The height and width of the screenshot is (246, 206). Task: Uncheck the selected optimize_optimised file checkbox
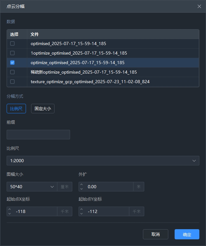pyautogui.click(x=12, y=63)
